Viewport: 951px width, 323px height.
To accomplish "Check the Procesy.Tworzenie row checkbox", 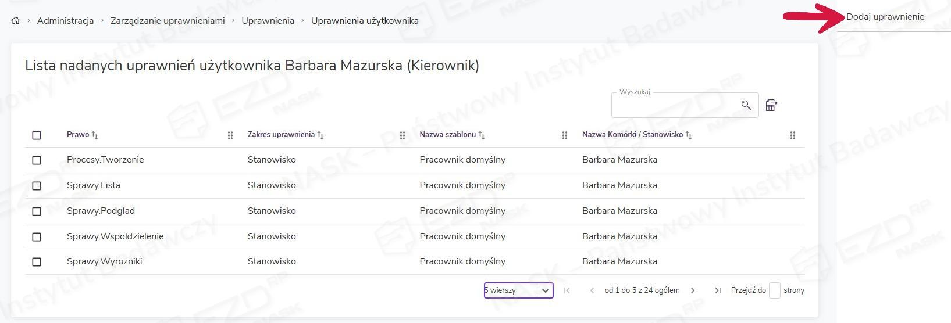I will coord(37,160).
